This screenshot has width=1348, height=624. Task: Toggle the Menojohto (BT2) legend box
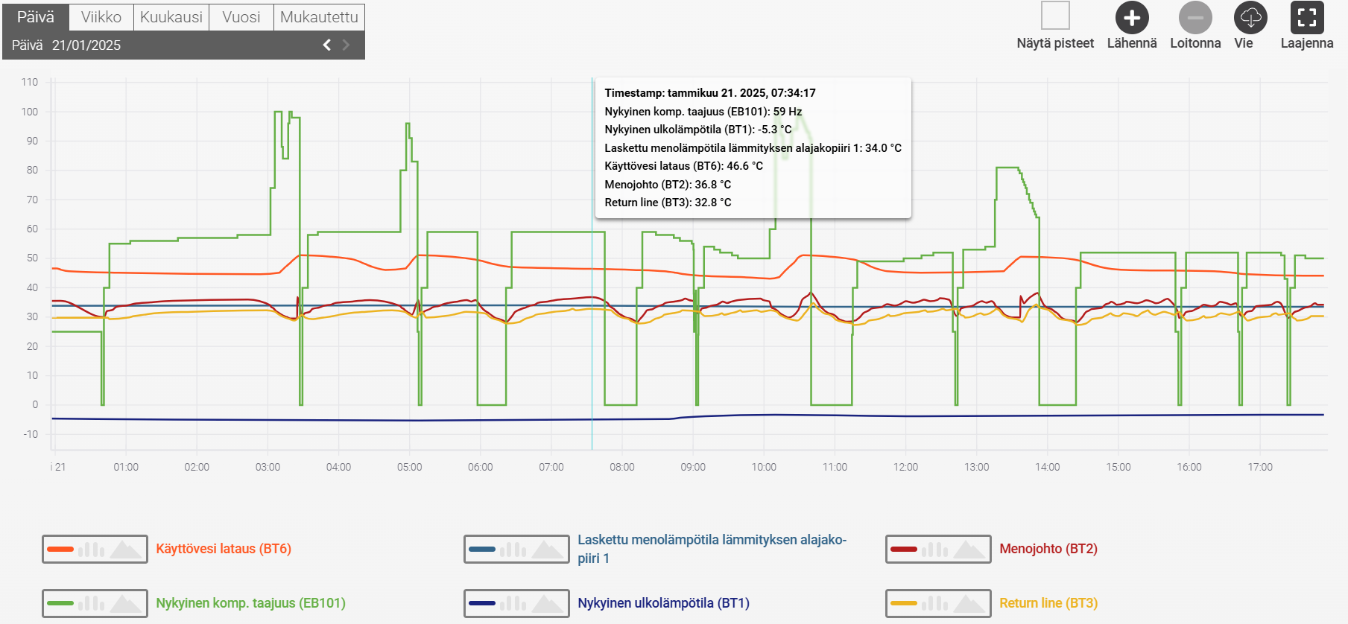[x=938, y=550]
